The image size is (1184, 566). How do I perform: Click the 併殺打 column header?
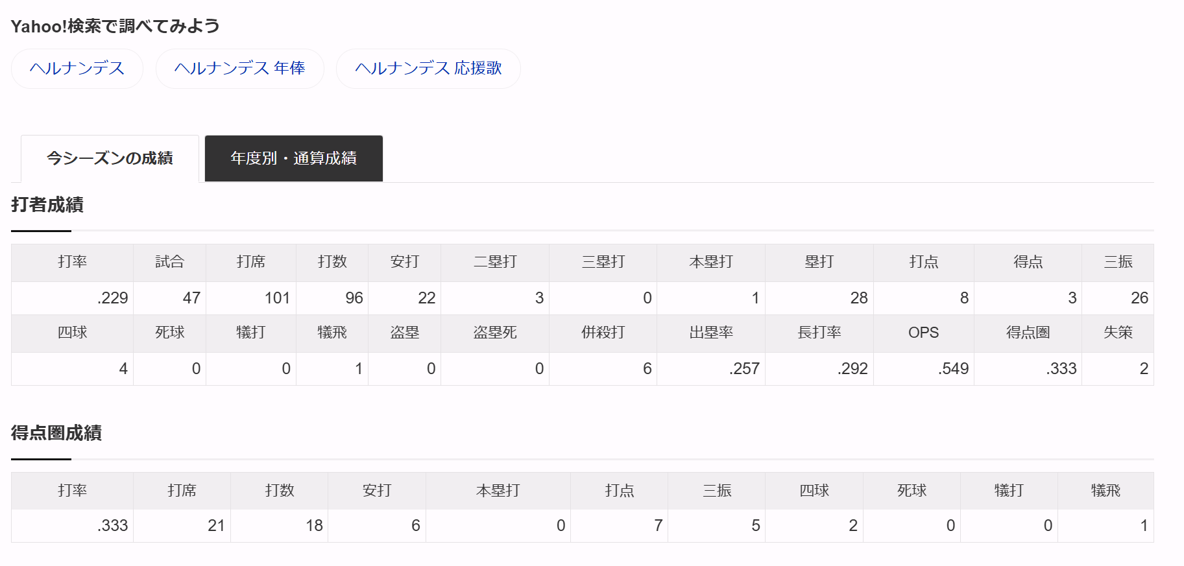(603, 333)
